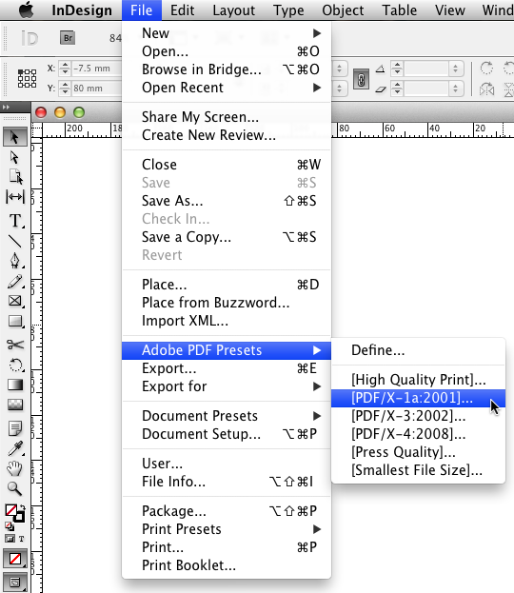Select Define... in PDF Presets submenu
Screen dimensions: 514x593
[418, 350]
